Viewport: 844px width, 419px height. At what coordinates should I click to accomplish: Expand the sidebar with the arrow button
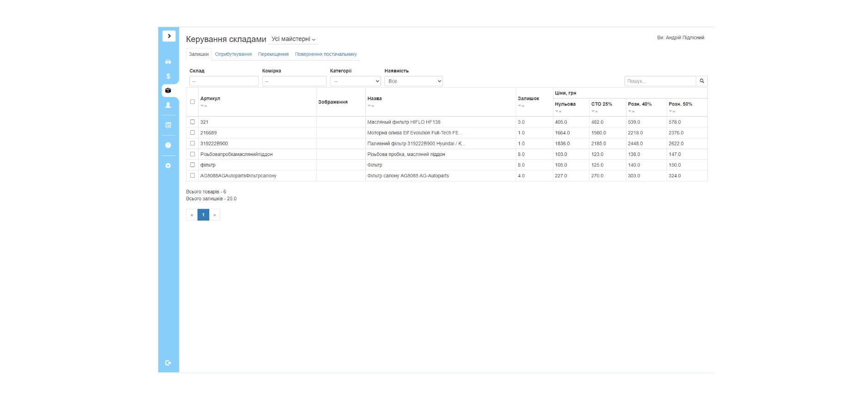pyautogui.click(x=169, y=36)
